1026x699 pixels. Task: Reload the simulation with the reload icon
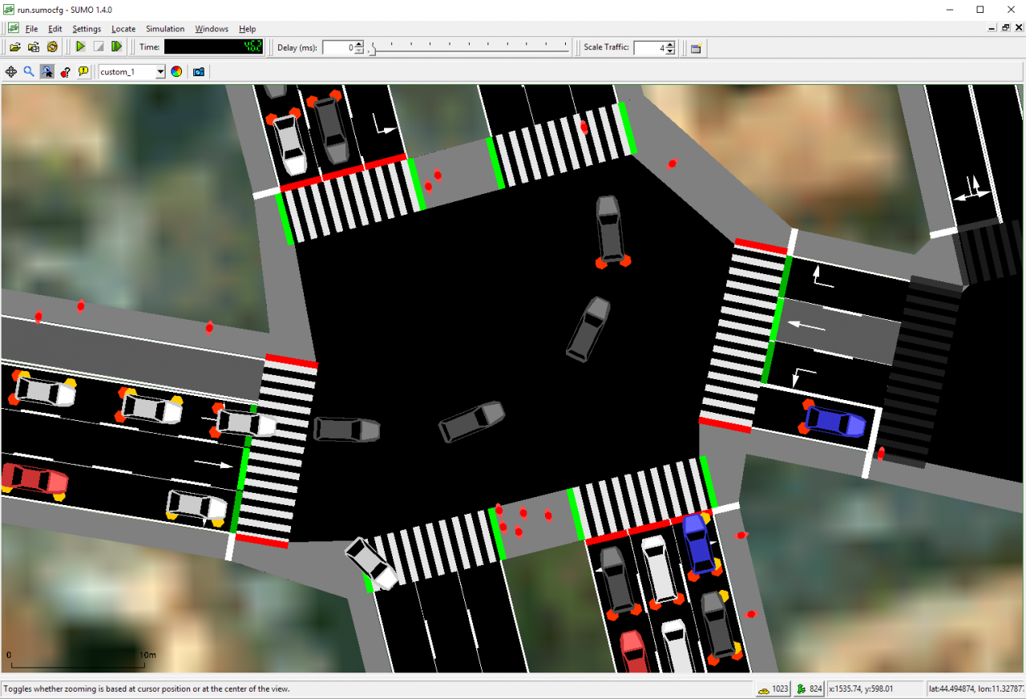pyautogui.click(x=52, y=47)
